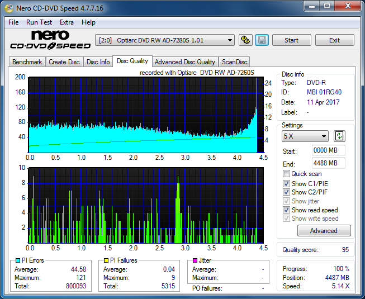The width and height of the screenshot is (365, 299).
Task: Click PI Errors average 44.58
Action: 78,269
